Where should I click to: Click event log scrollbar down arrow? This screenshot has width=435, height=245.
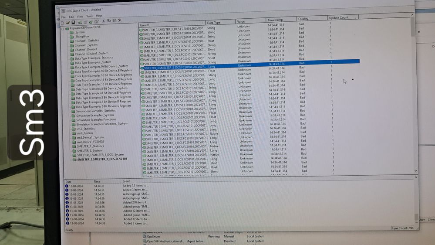click(416, 222)
